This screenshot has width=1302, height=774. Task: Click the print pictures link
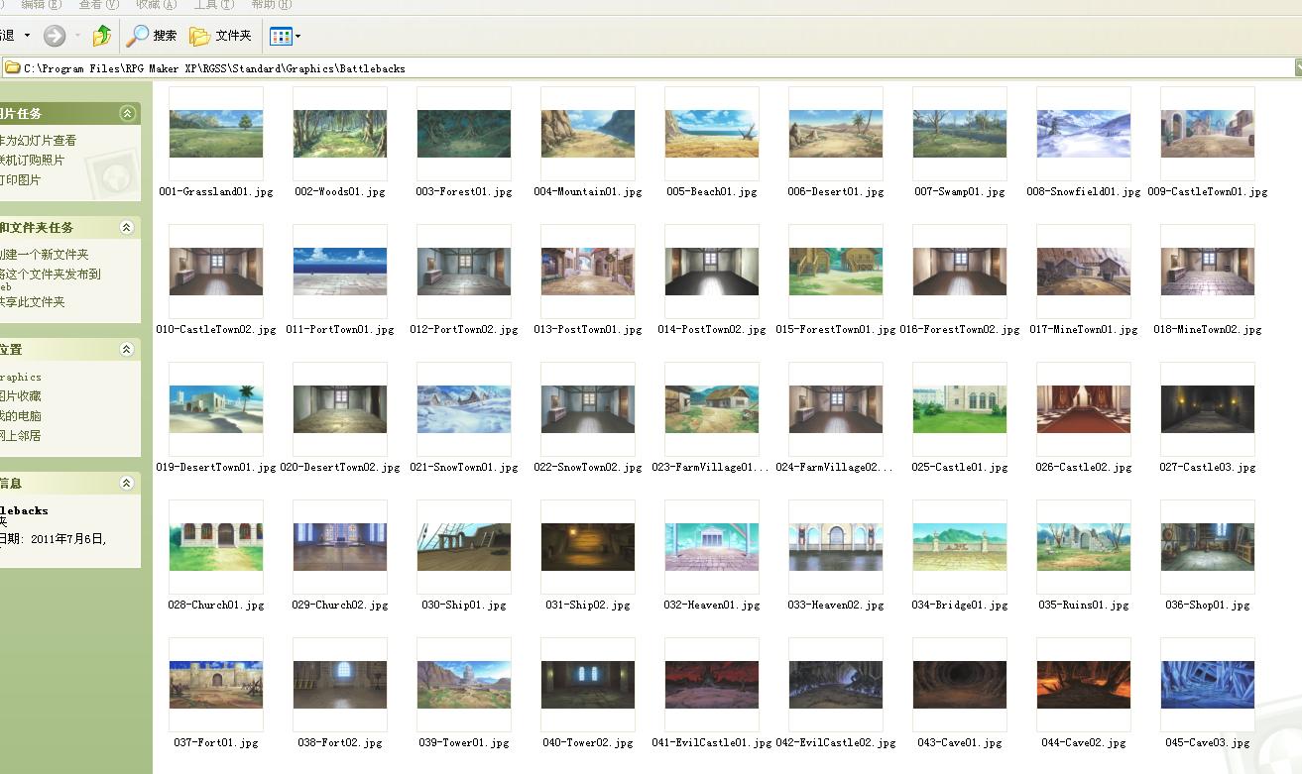click(21, 180)
